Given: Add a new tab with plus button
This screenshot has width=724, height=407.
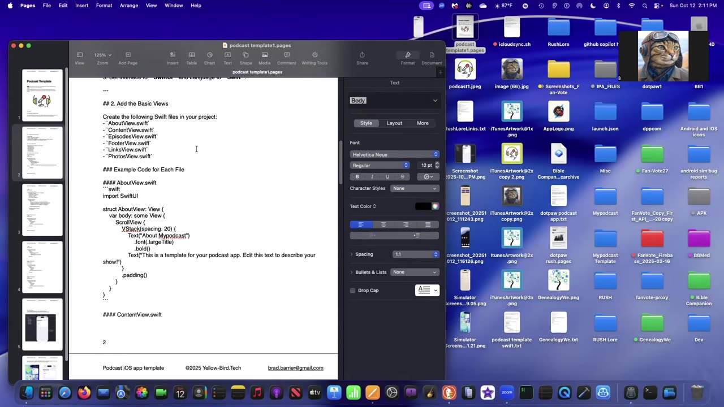Looking at the screenshot, I should coord(440,72).
